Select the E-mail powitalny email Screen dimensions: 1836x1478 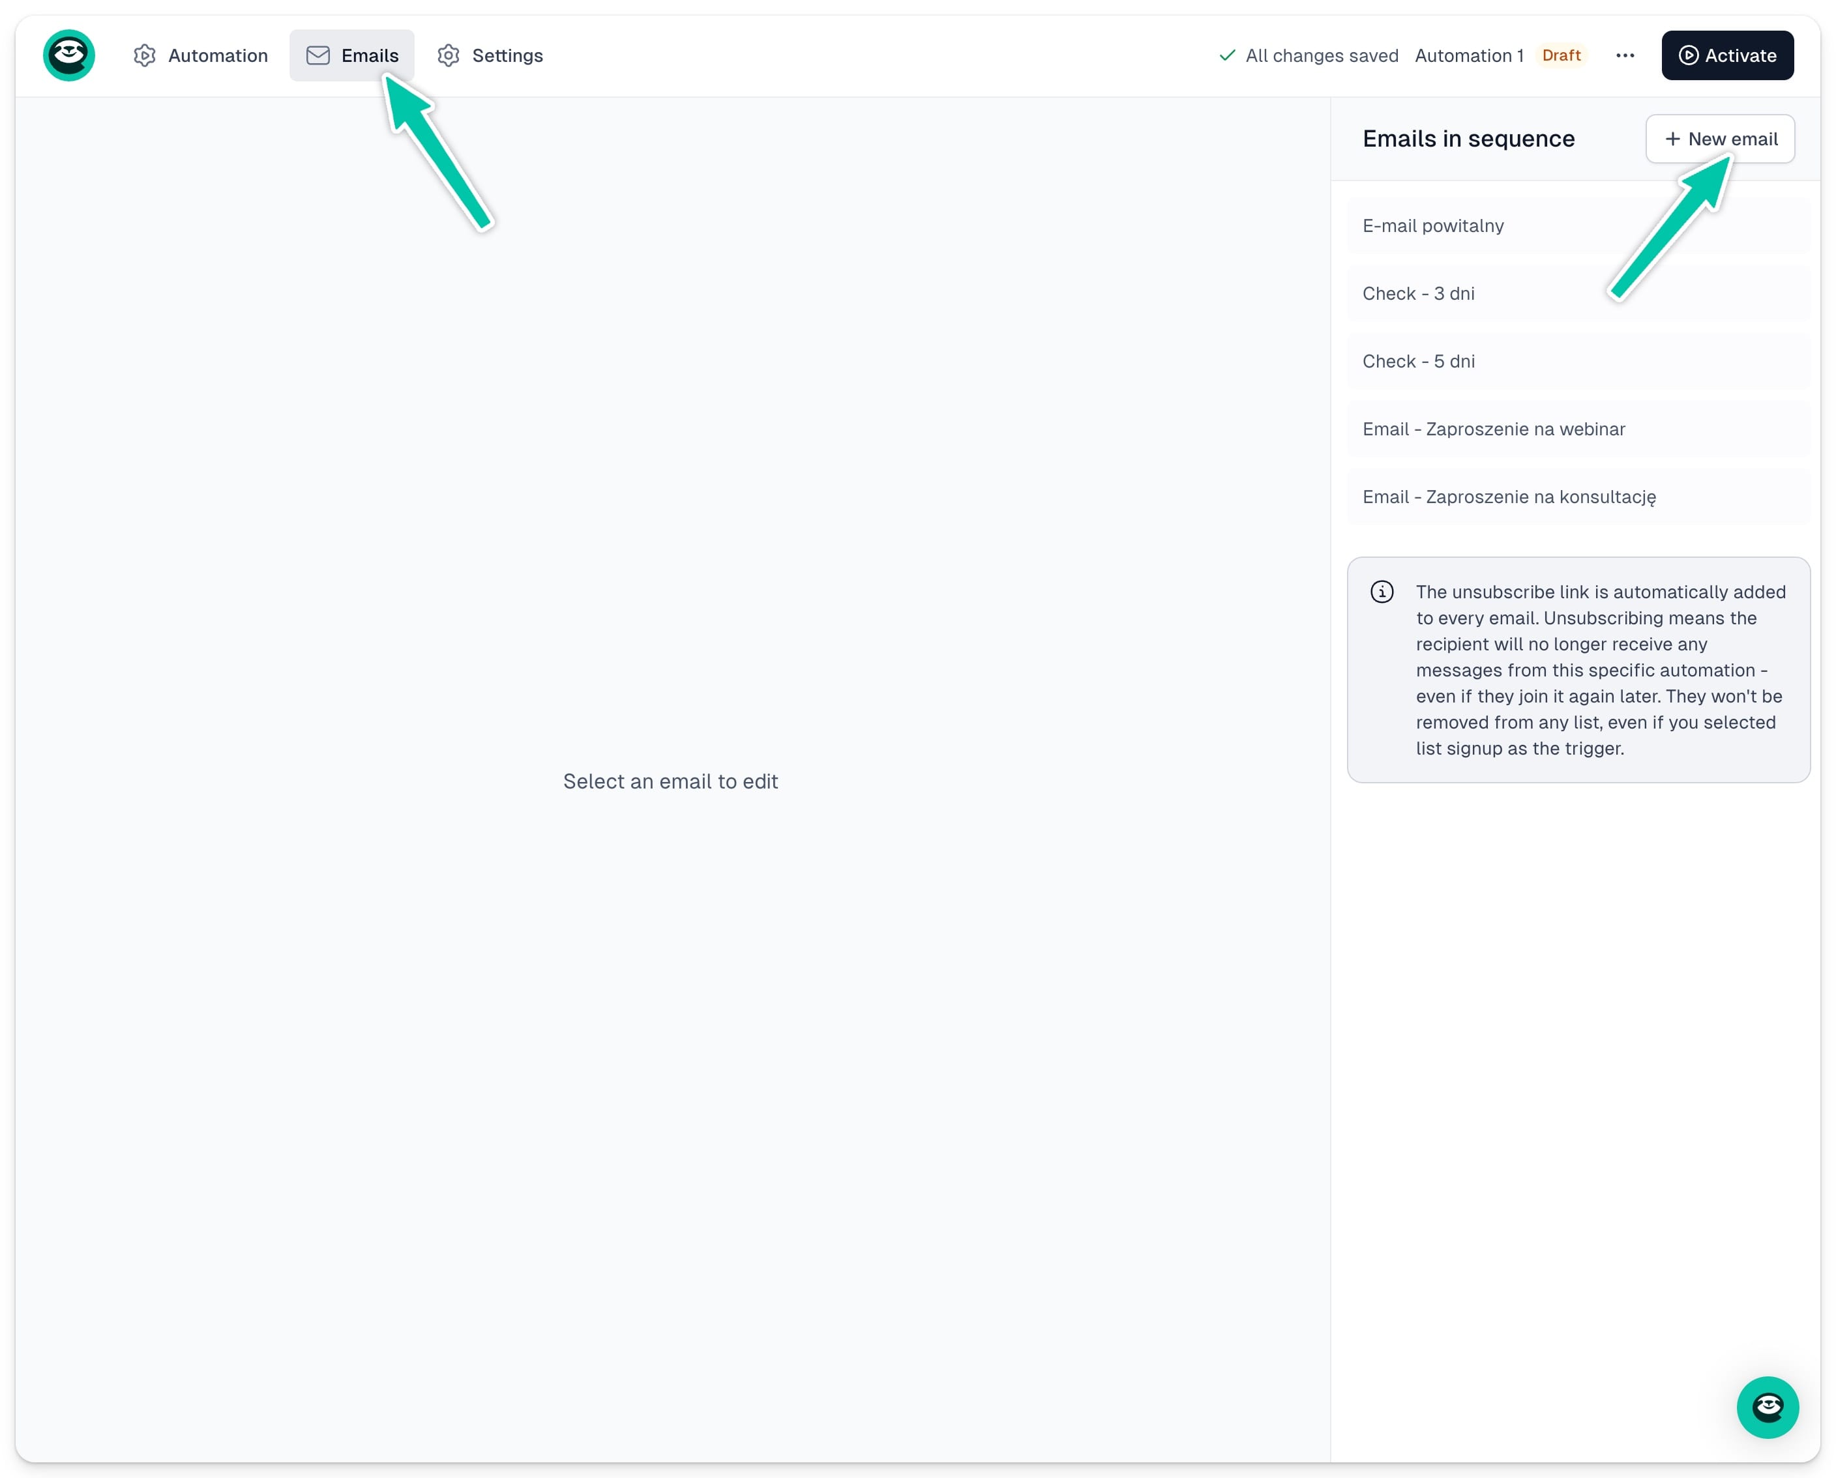coord(1578,225)
